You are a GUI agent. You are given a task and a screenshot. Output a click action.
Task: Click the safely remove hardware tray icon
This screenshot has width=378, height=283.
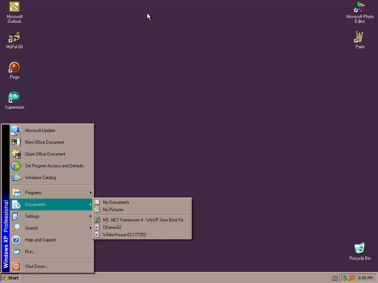click(x=345, y=278)
